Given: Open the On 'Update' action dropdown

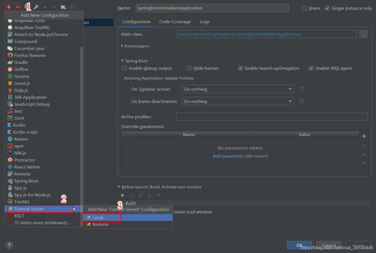Looking at the screenshot, I should (x=238, y=89).
